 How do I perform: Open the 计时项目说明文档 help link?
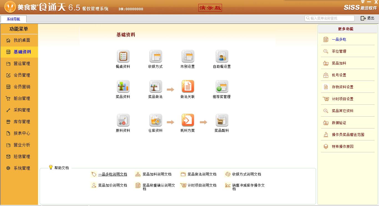pos(202,186)
